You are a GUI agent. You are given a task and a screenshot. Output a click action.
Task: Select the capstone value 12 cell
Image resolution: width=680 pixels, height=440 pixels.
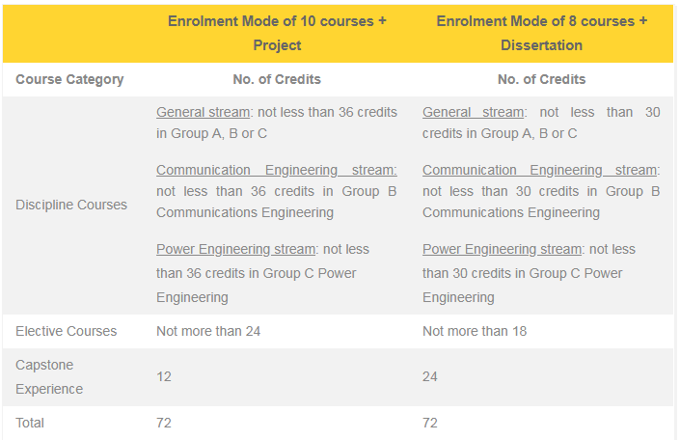(x=164, y=376)
